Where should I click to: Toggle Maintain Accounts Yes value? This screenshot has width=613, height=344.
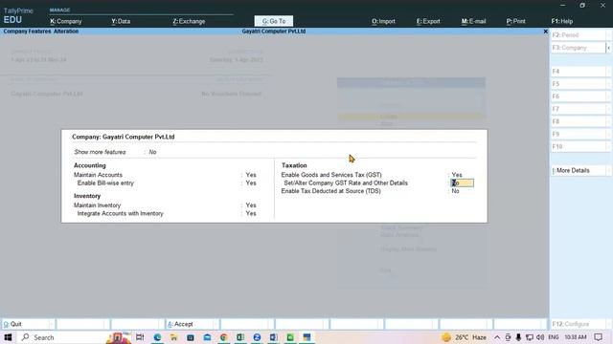point(251,175)
